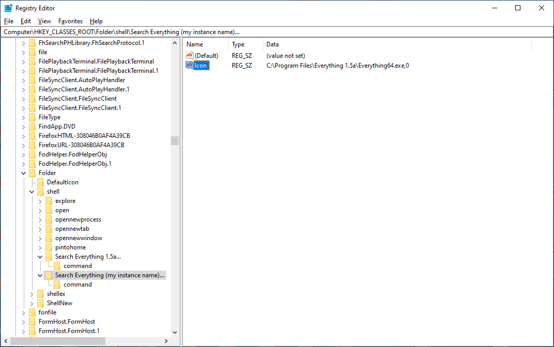The width and height of the screenshot is (554, 347).
Task: Select the FodHelper.FodHelperObj key
Action: click(72, 154)
